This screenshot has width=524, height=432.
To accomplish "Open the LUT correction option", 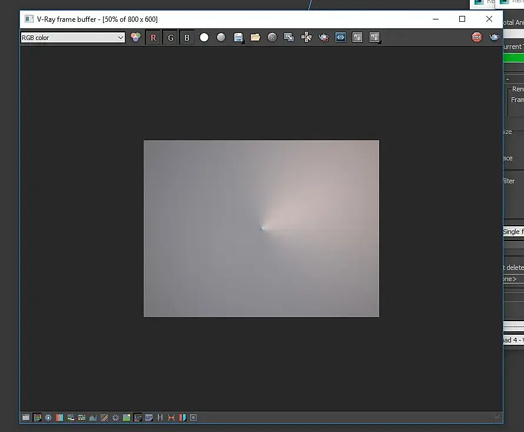I will (149, 417).
